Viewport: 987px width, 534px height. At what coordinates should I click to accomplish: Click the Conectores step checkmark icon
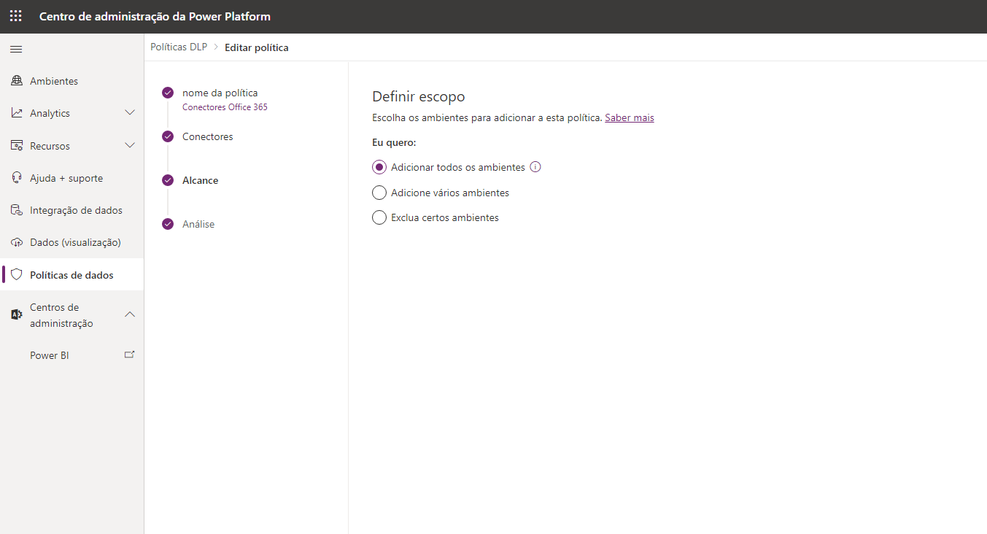[168, 136]
